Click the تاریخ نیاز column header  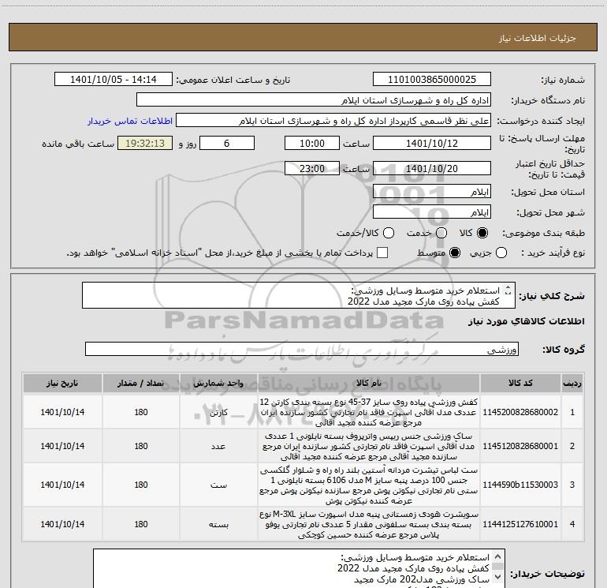(62, 384)
